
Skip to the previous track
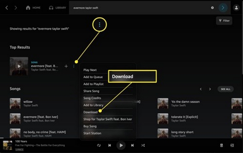[x=110, y=145]
